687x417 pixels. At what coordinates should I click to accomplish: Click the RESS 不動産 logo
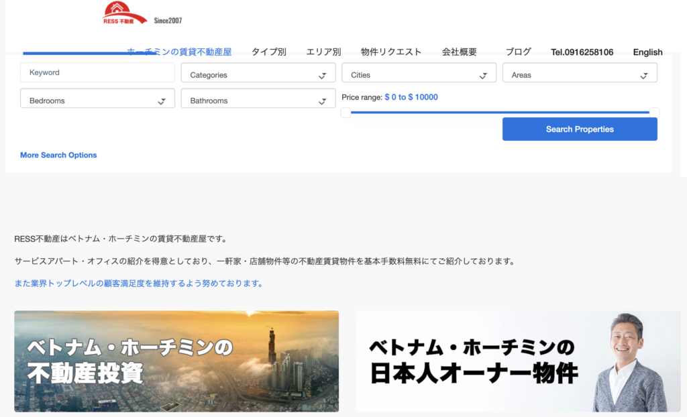point(124,13)
